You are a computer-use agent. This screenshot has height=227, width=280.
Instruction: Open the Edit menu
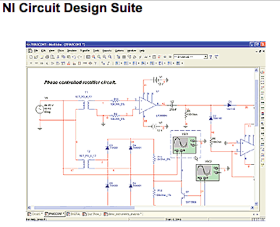pyautogui.click(x=44, y=51)
